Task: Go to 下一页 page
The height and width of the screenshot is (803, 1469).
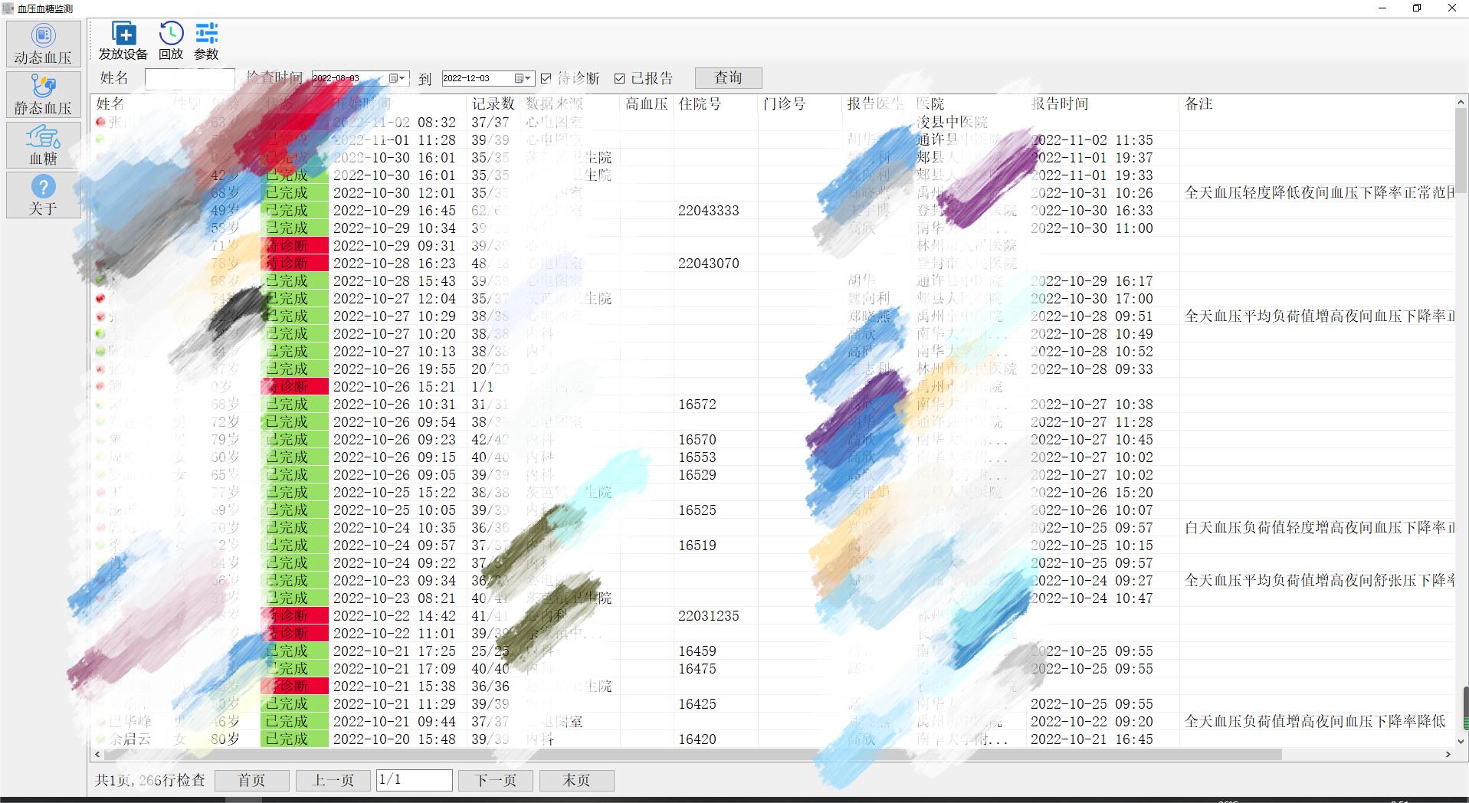Action: [496, 780]
